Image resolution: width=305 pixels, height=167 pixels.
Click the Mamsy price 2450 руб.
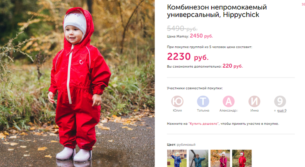coord(201,36)
